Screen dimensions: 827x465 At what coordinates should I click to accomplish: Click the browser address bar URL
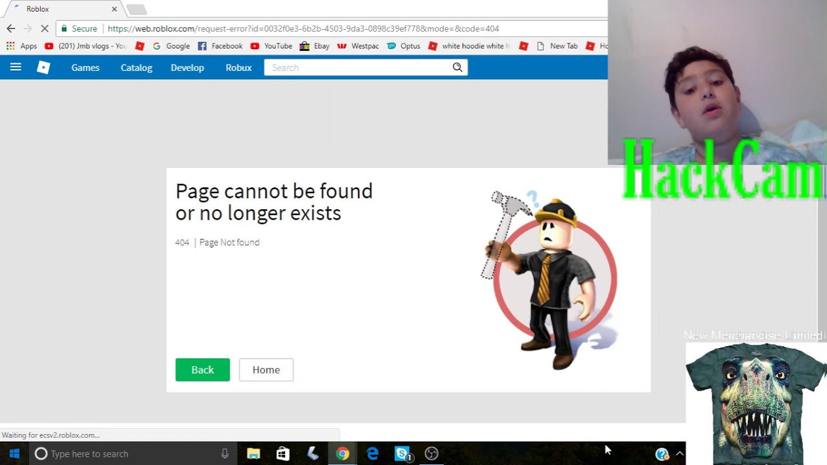pyautogui.click(x=304, y=28)
